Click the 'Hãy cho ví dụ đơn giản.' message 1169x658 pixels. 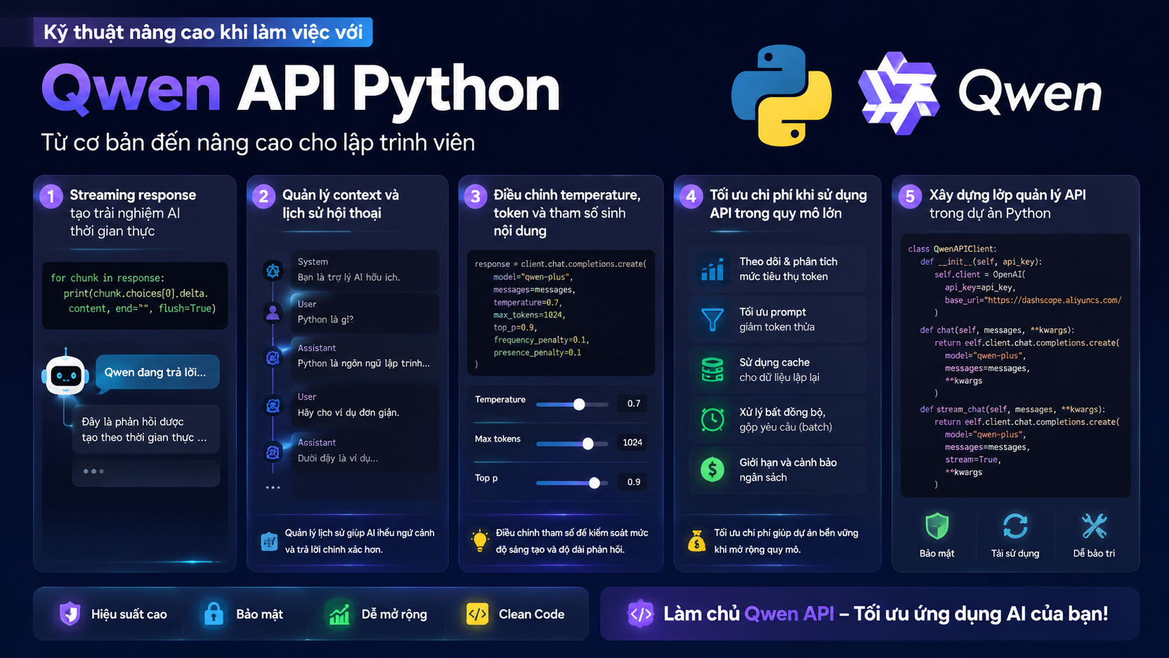click(348, 413)
